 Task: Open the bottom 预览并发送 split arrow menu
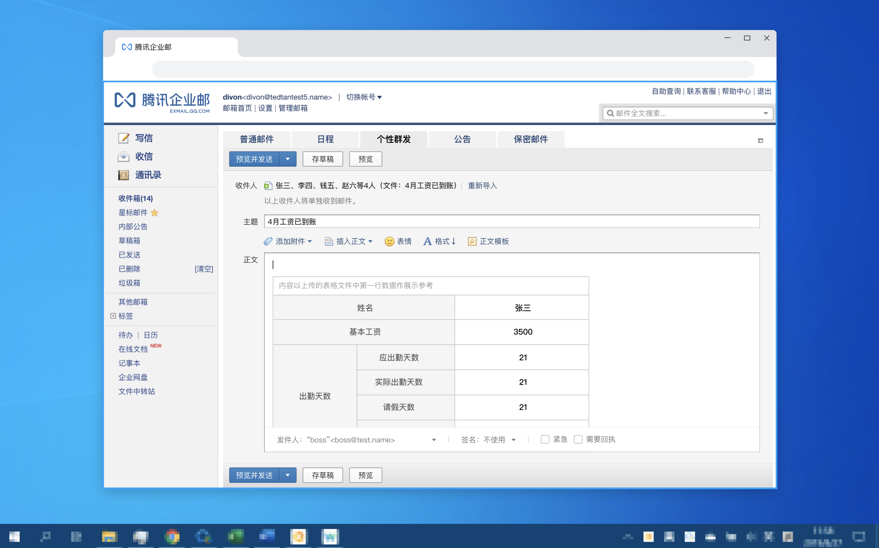point(287,475)
